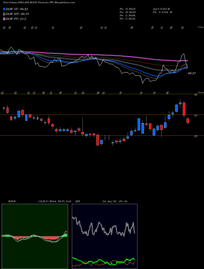Image resolution: width=204 pixels, height=269 pixels.
Task: Click the pink long-term EMA line's right end
Action: pyautogui.click(x=187, y=61)
